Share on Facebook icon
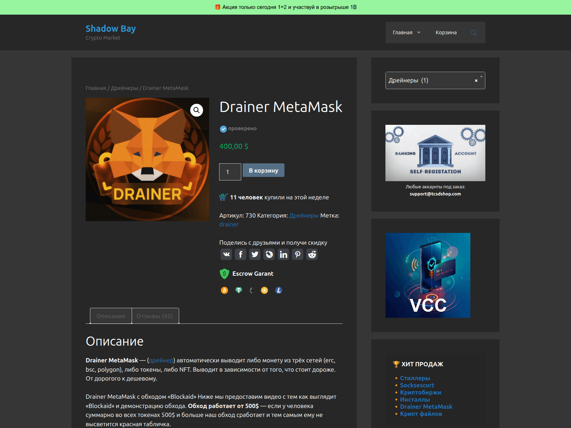Screen dimensions: 571x428 coord(241,254)
